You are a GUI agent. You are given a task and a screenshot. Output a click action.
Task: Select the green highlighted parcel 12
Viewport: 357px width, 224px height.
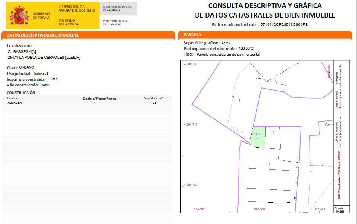[257, 138]
